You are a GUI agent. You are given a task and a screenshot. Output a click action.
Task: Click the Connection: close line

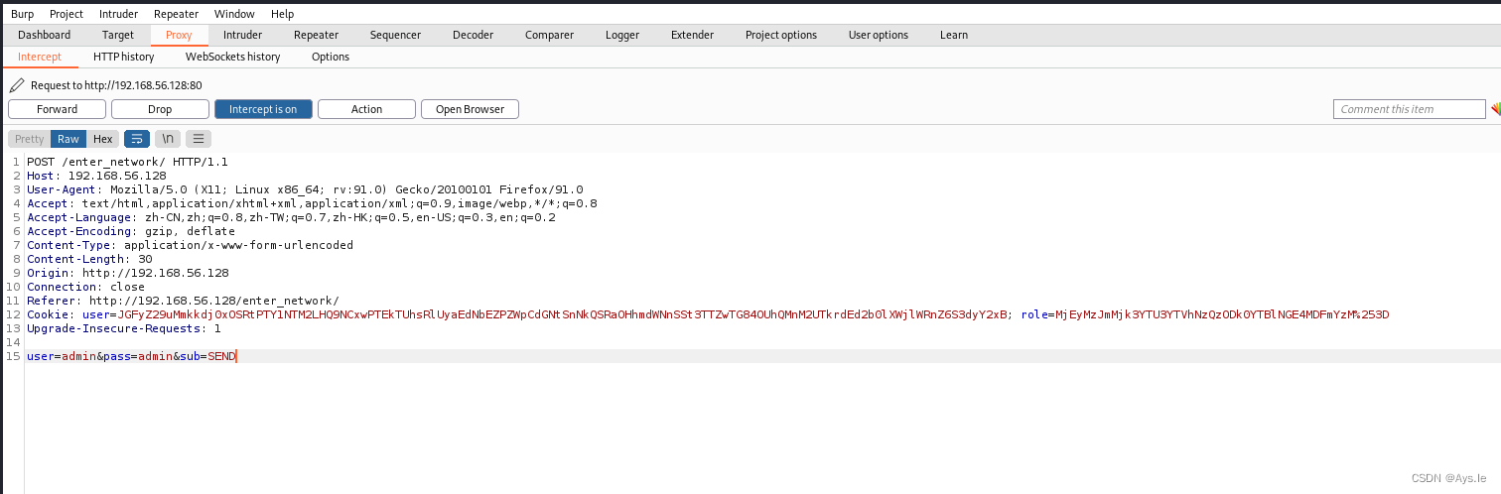coord(85,287)
